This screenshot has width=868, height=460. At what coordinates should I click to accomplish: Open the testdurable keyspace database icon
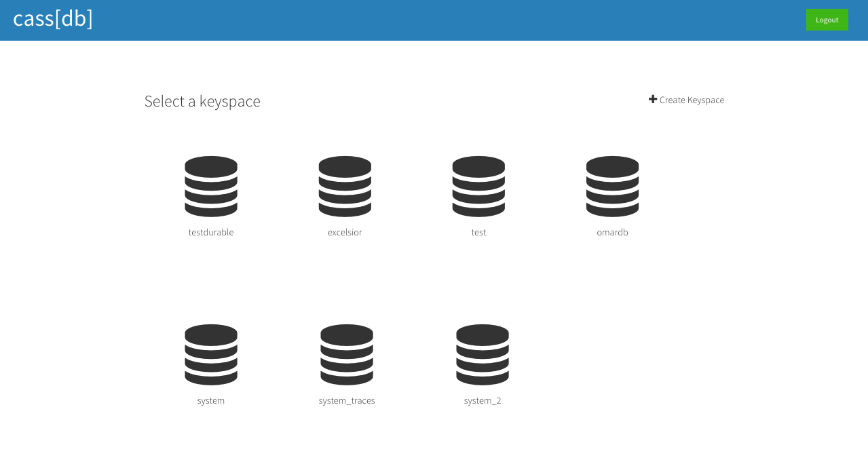click(211, 187)
